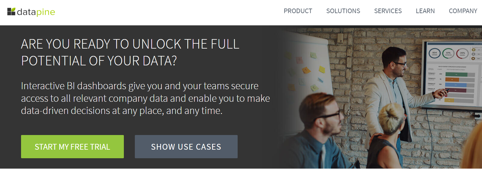The image size is (482, 179).
Task: Click the red 29% gauge on dashboard screen
Action: pos(462,53)
